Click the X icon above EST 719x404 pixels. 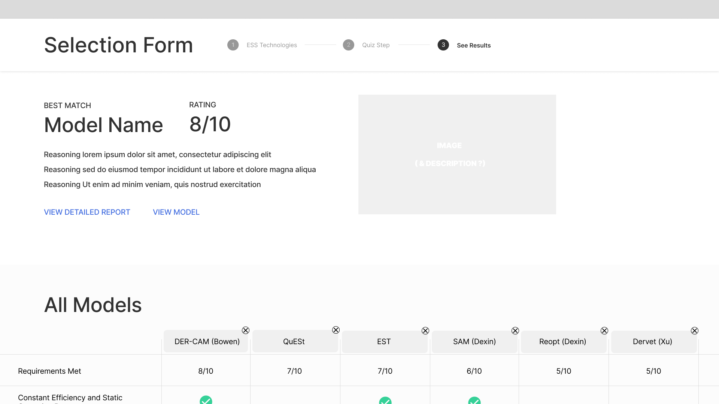pos(425,331)
